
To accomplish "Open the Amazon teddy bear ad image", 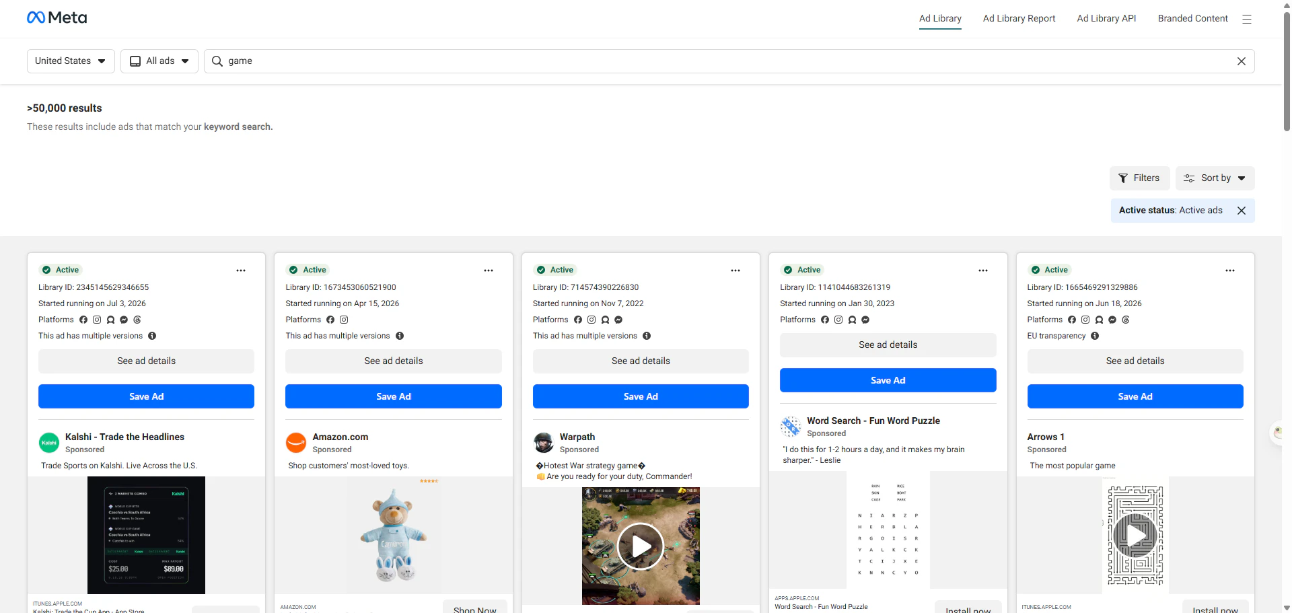I will coord(394,535).
